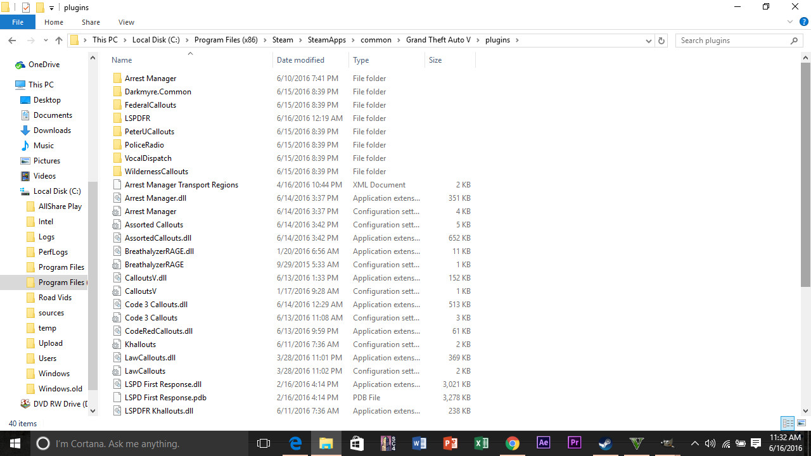Switch to Details view layout
Screen dimensions: 811x456
[x=788, y=423]
